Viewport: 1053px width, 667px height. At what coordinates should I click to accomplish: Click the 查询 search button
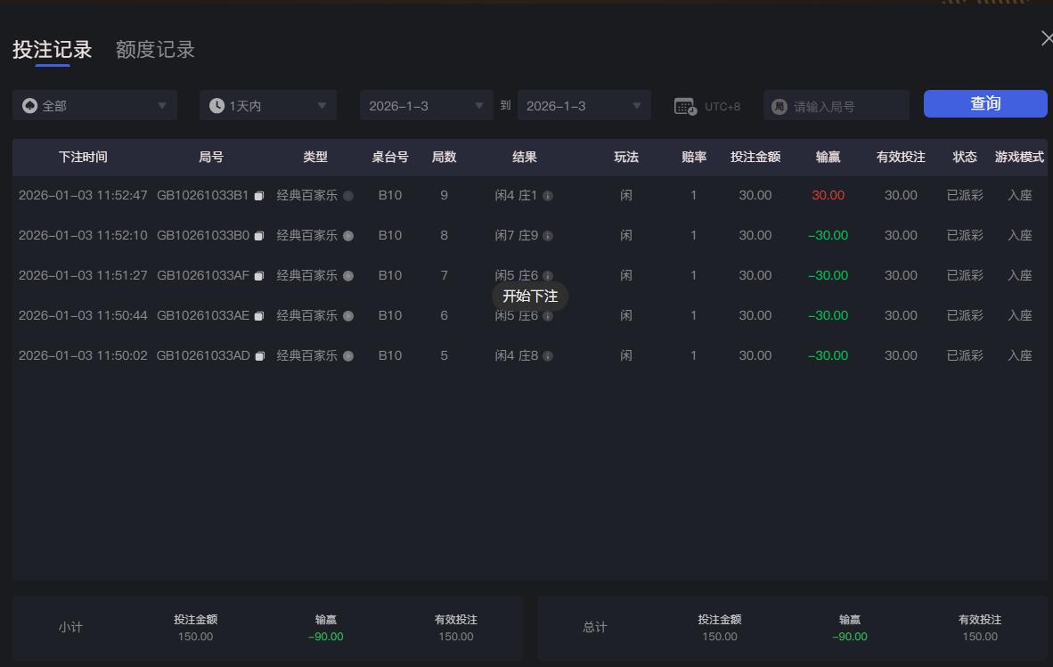click(984, 103)
